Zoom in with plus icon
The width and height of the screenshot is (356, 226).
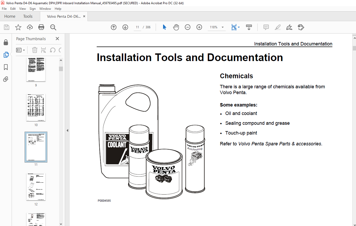(x=199, y=27)
